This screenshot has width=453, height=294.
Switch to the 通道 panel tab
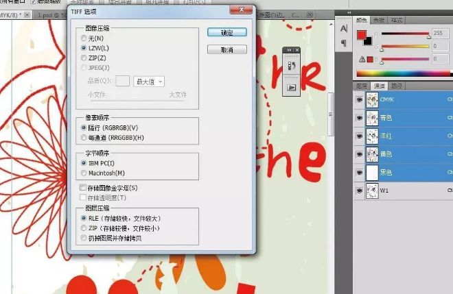pyautogui.click(x=379, y=86)
